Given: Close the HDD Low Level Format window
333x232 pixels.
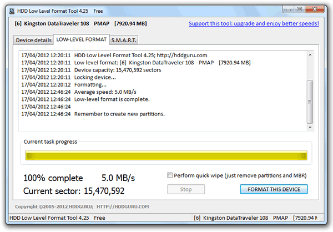Looking at the screenshot, I should tap(315, 9).
